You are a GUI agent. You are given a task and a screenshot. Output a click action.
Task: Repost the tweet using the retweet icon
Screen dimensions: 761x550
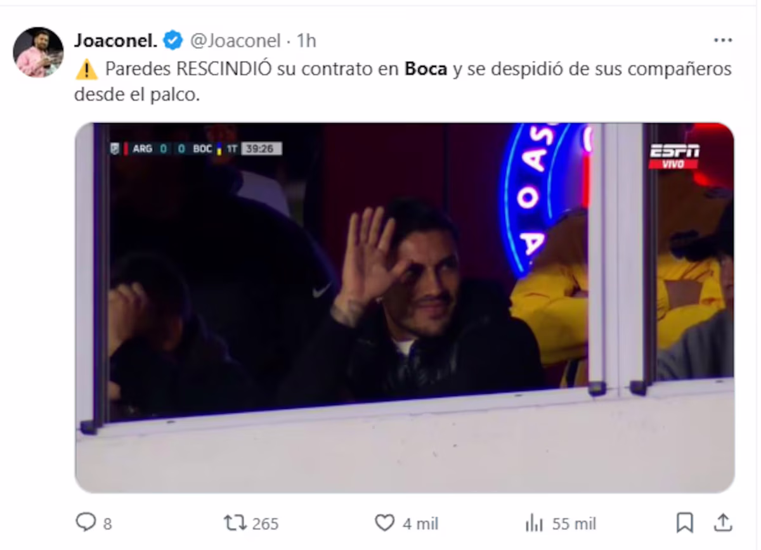[x=235, y=523]
